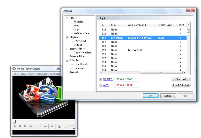Minimize the Media Player Classic window
201x138 pixels.
click(x=59, y=68)
